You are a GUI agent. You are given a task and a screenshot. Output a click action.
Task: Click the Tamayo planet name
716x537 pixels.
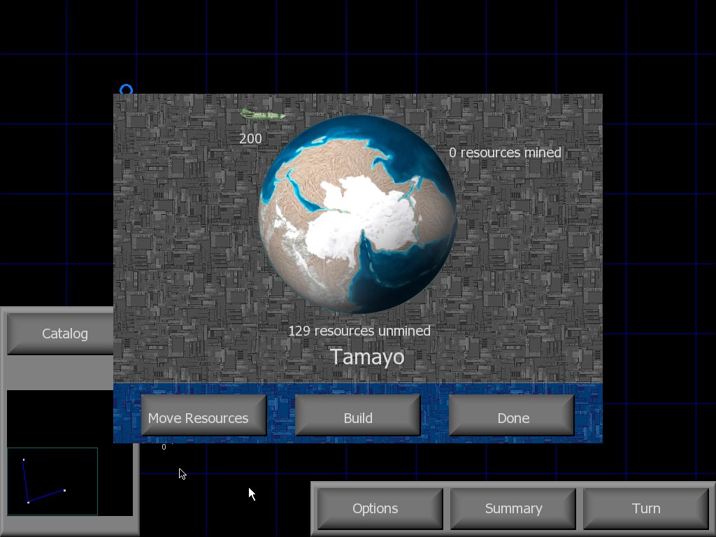pos(367,357)
